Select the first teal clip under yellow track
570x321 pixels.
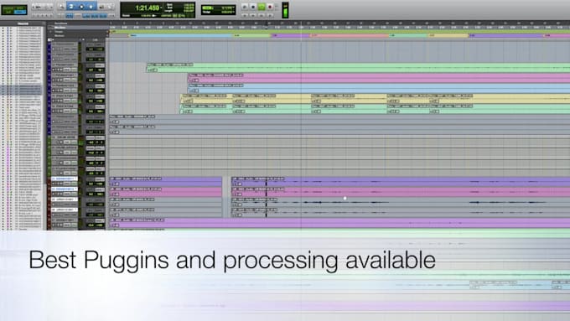206,109
